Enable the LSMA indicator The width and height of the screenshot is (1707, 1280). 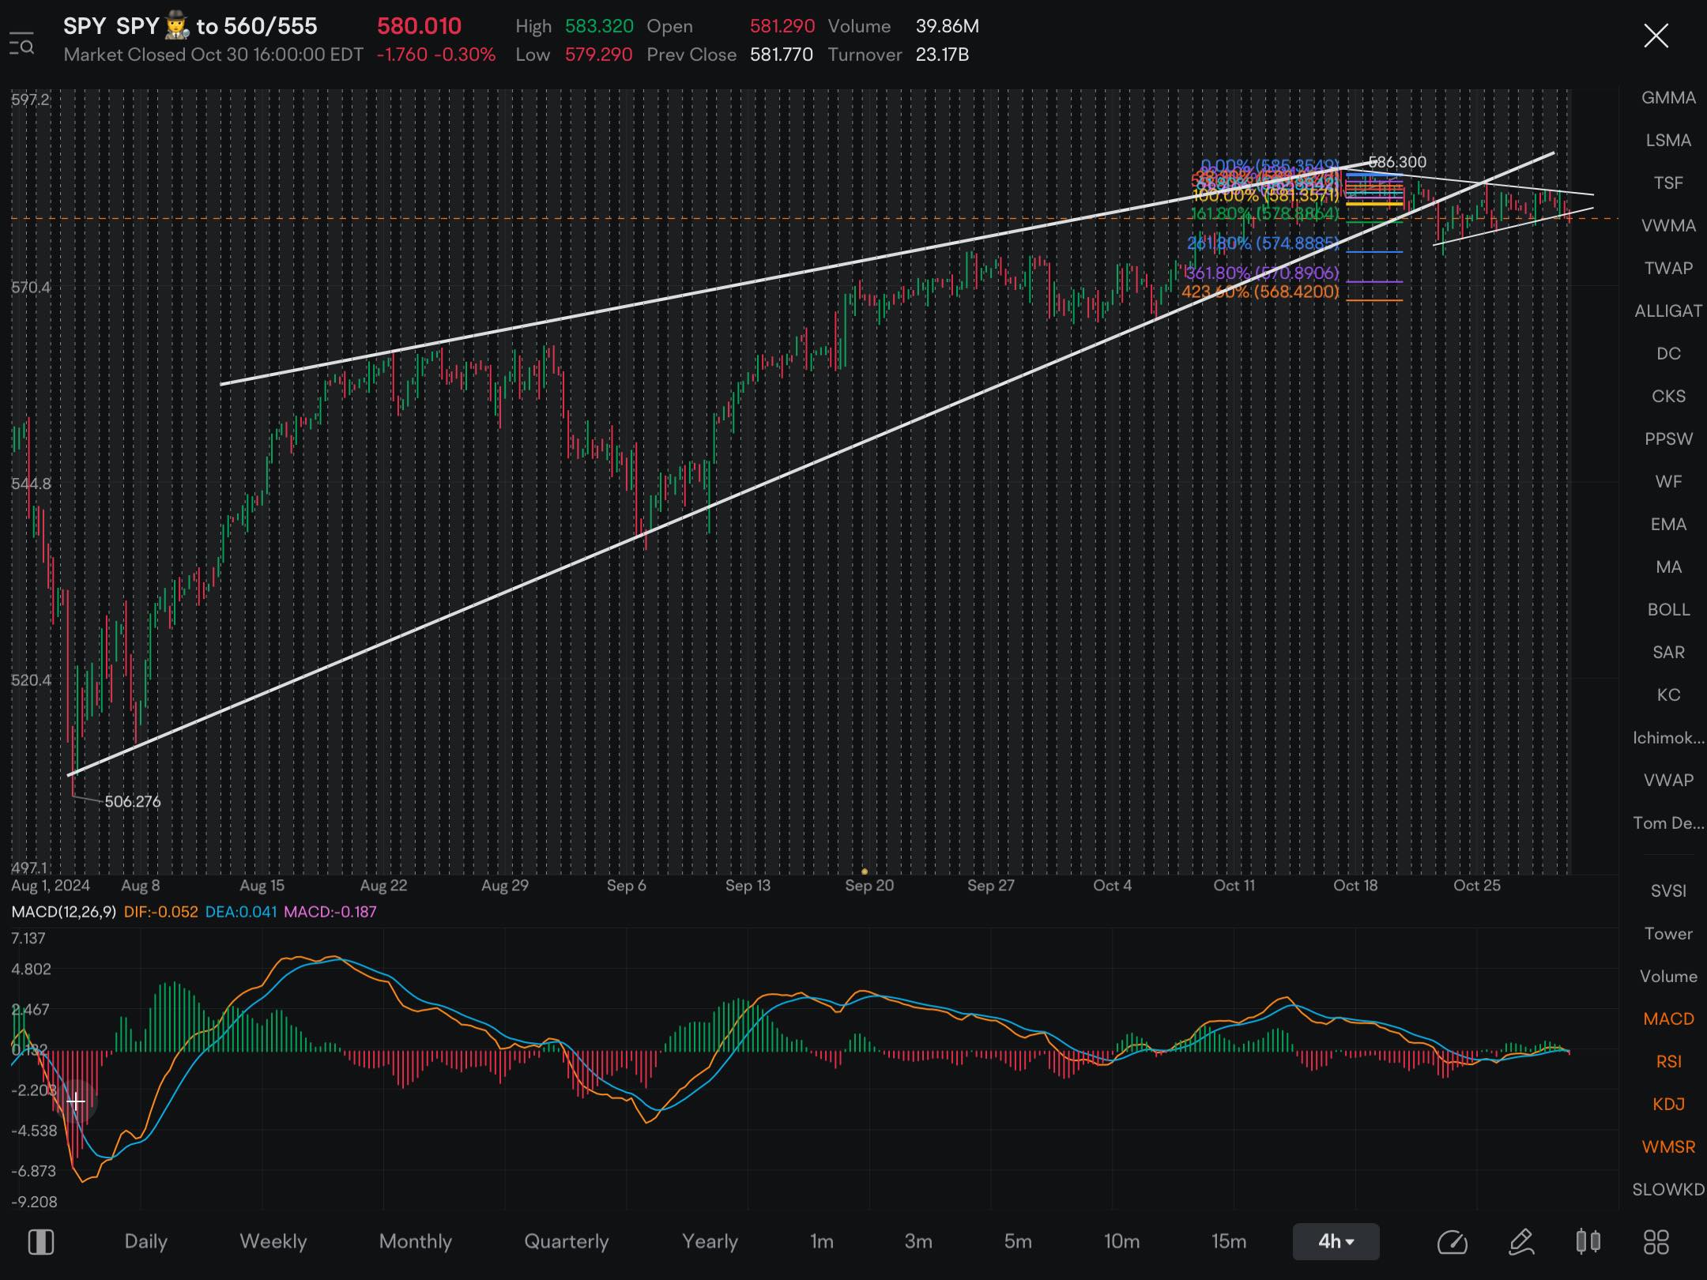(1668, 141)
